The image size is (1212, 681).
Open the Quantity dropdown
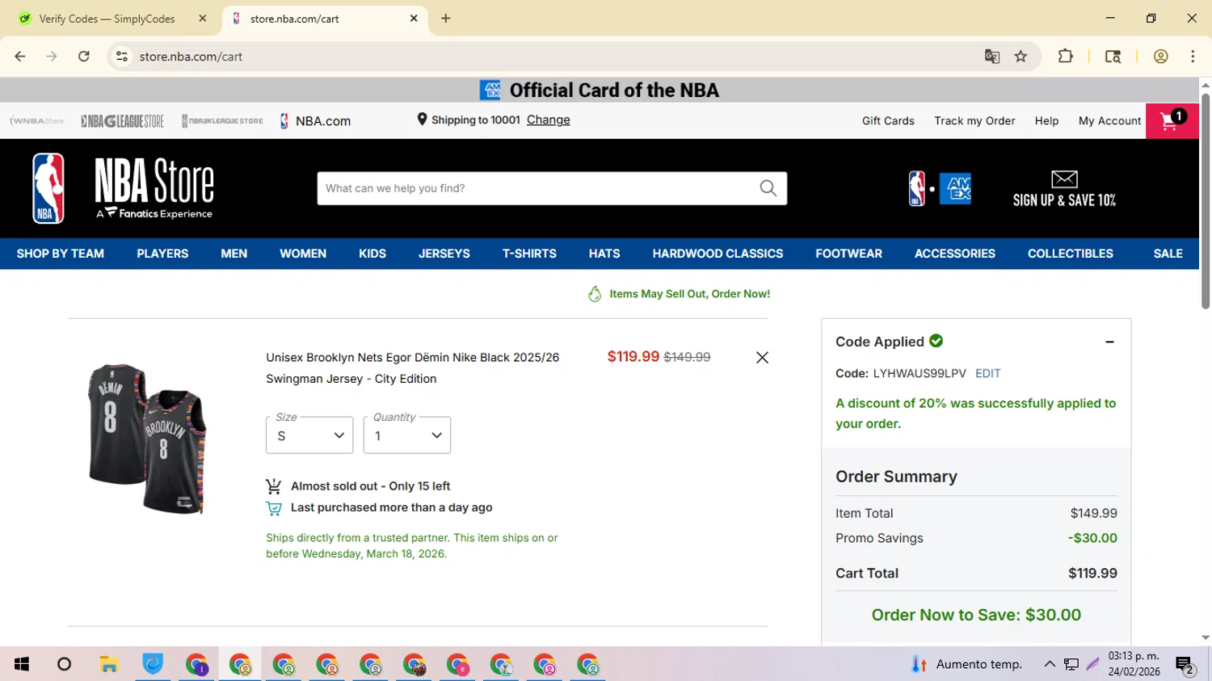407,435
